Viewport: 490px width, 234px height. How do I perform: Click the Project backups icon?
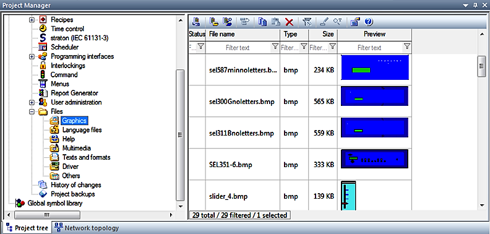(43, 194)
